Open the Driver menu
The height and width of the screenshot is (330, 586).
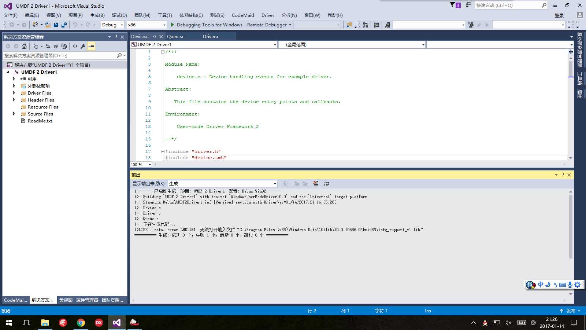pos(268,15)
